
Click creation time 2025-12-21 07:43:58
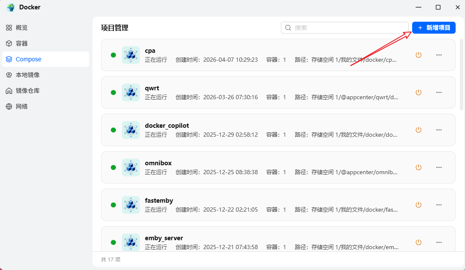tap(231, 247)
